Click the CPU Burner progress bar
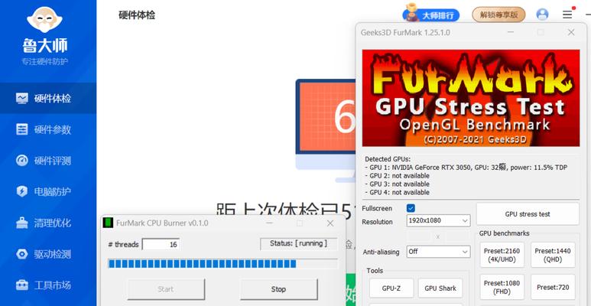Viewport: 591px width, 306px height. point(222,264)
